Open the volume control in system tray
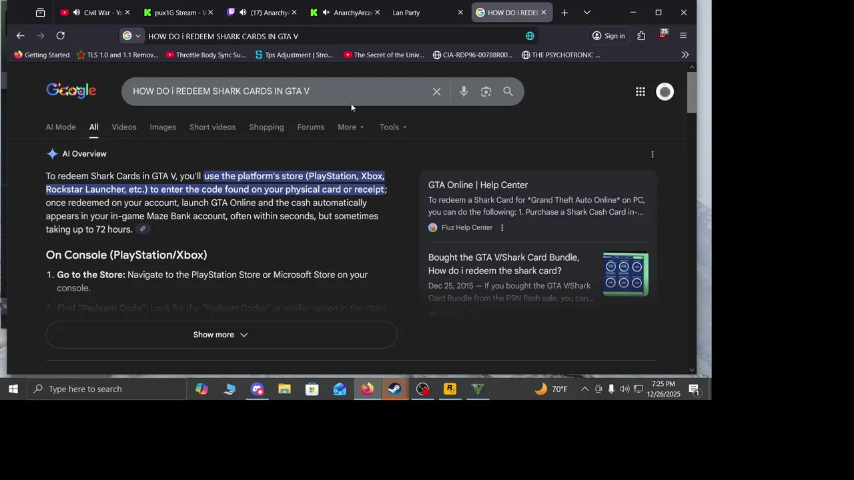The image size is (854, 480). [x=624, y=389]
